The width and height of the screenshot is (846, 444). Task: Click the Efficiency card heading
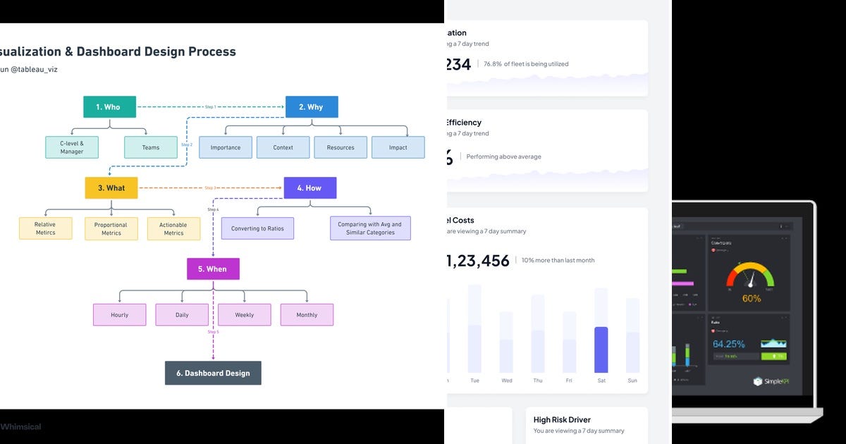pyautogui.click(x=464, y=123)
